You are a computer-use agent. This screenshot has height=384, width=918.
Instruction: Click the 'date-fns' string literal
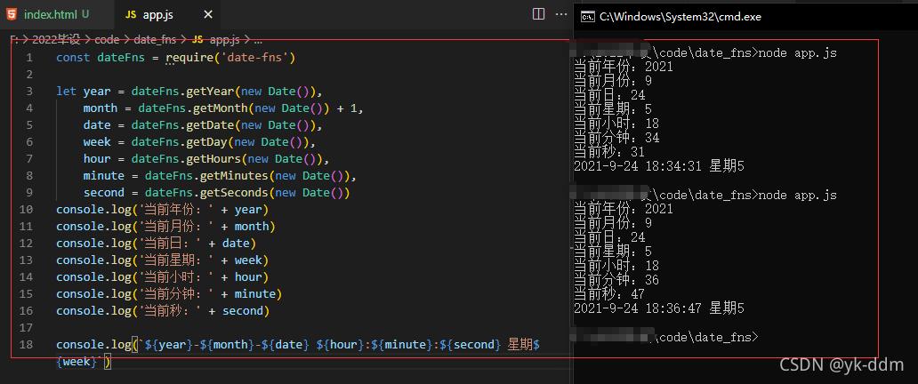(254, 58)
